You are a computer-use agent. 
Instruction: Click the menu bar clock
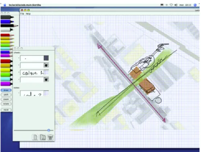[x=185, y=5]
